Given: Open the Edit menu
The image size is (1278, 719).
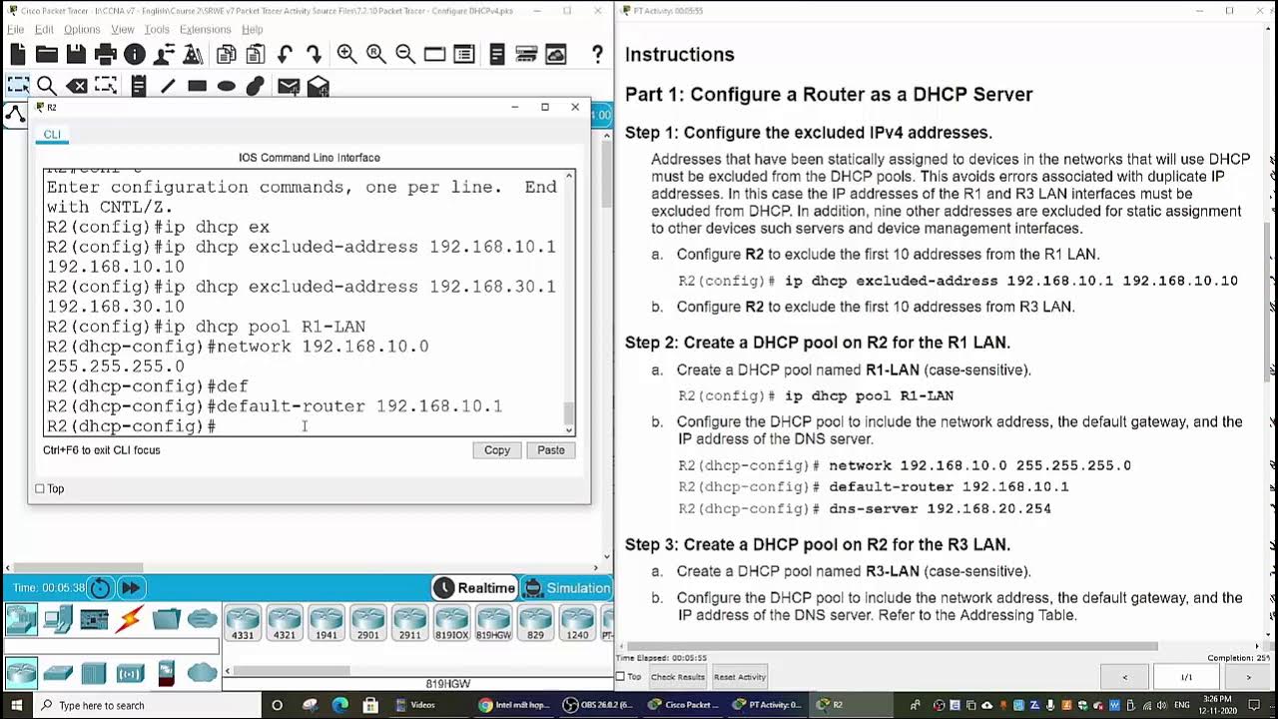Looking at the screenshot, I should click(44, 30).
